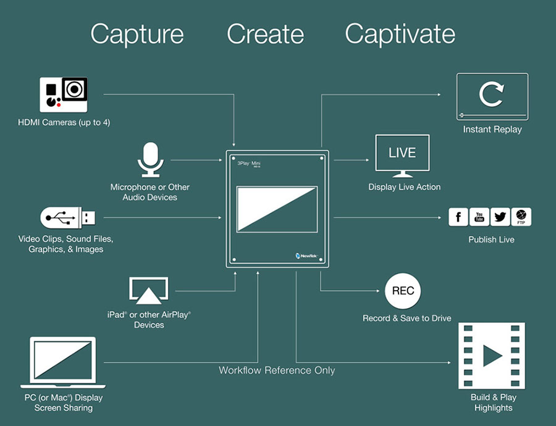The height and width of the screenshot is (426, 556).
Task: Click the Twitter bird icon
Action: (500, 217)
